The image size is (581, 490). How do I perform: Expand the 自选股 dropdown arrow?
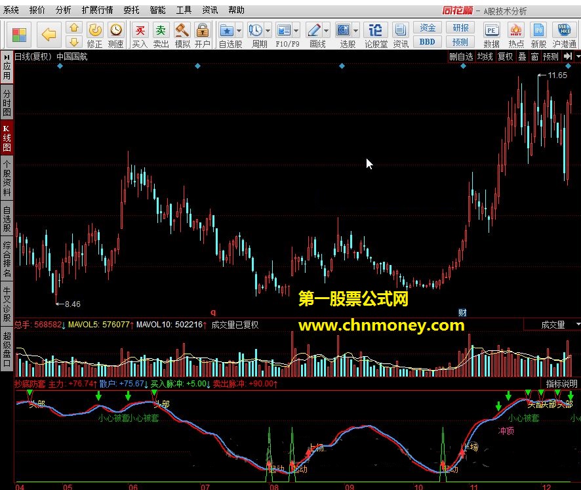pos(239,30)
